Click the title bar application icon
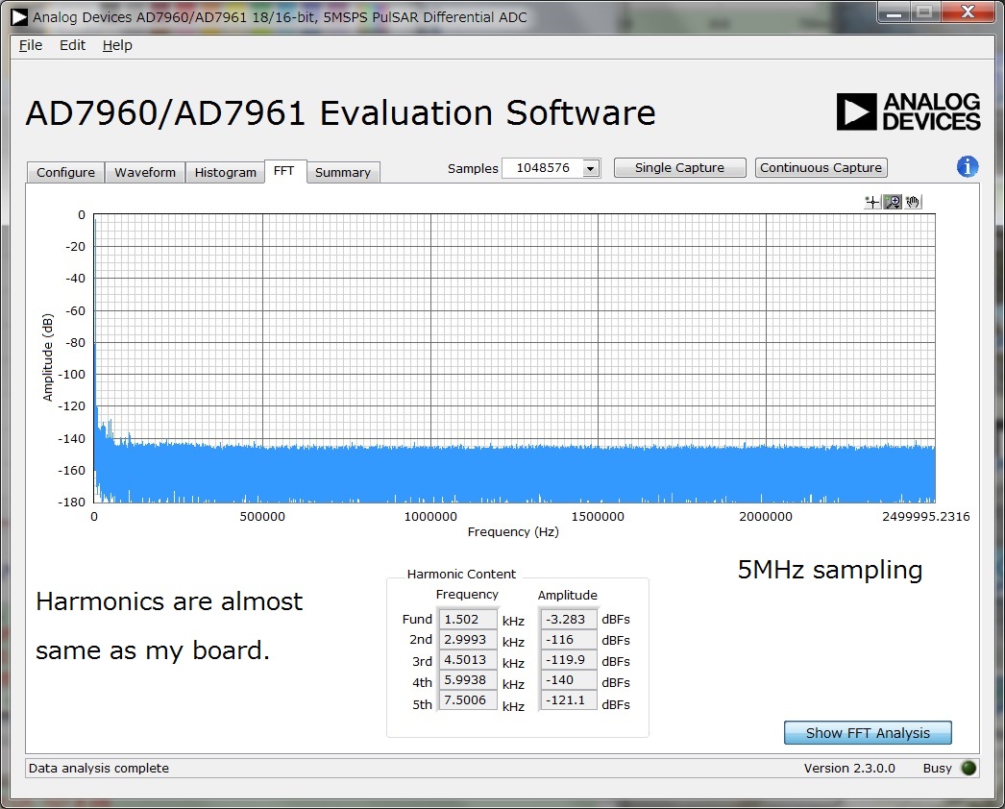 point(18,16)
